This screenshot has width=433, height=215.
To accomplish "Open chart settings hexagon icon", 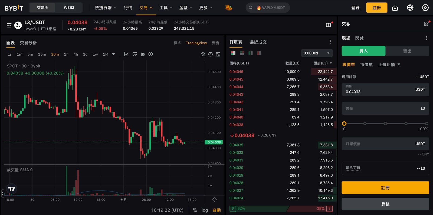I will tap(211, 54).
